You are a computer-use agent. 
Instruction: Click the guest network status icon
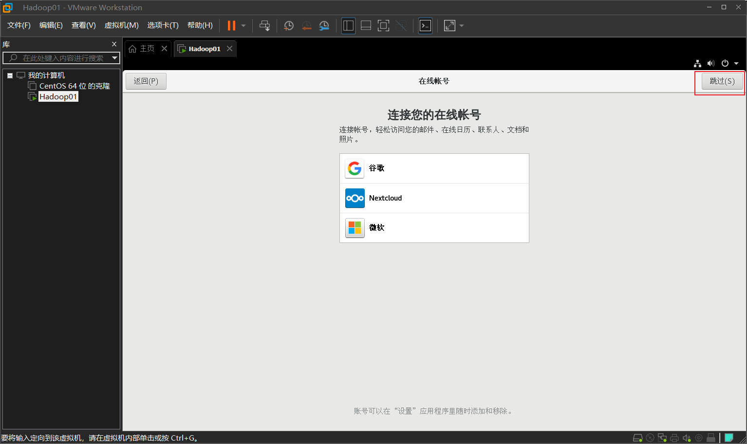click(x=697, y=63)
